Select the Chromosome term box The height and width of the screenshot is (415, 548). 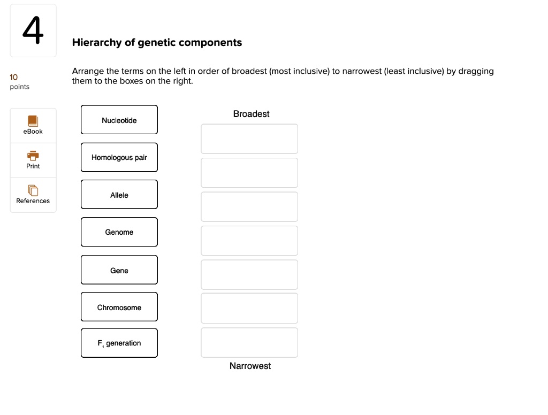coord(119,307)
